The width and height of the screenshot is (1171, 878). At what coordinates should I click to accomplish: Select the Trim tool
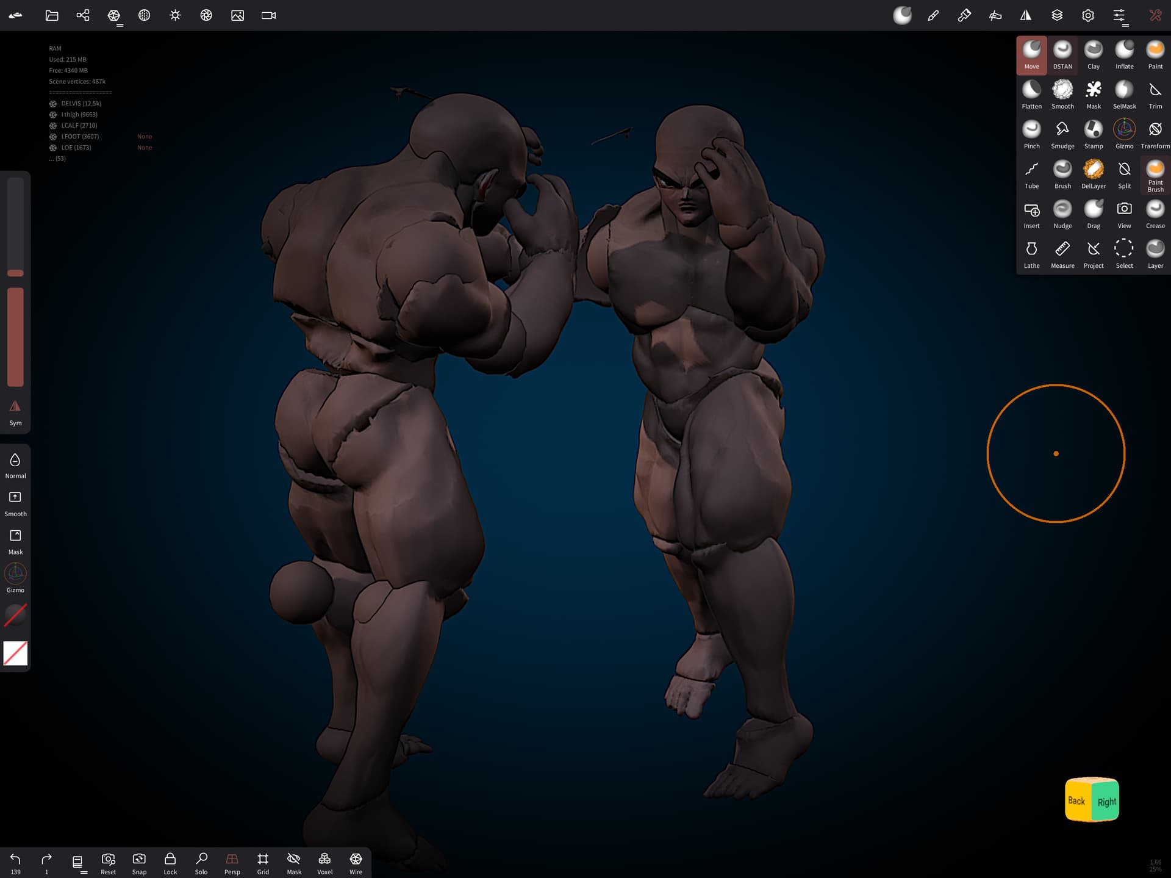1155,95
